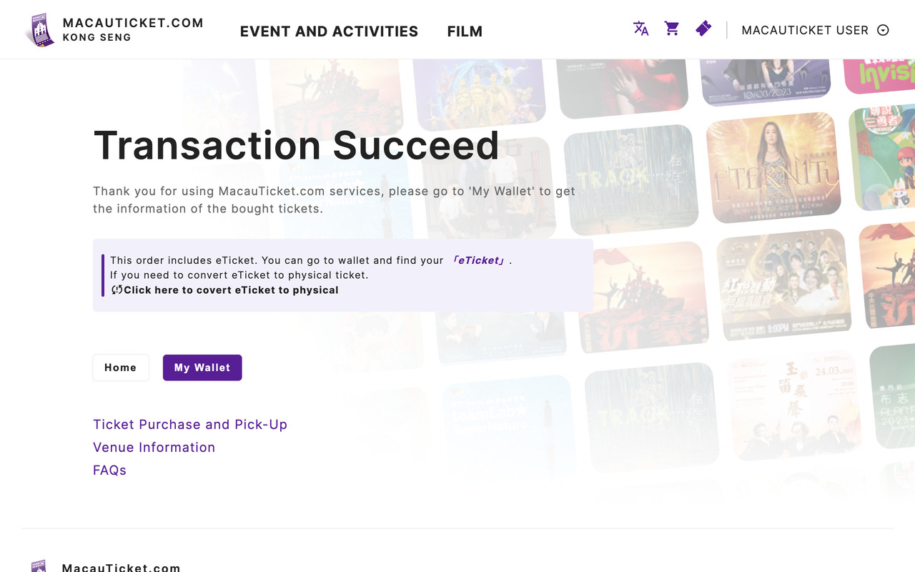Open the shopping cart icon
The width and height of the screenshot is (915, 572).
click(672, 29)
